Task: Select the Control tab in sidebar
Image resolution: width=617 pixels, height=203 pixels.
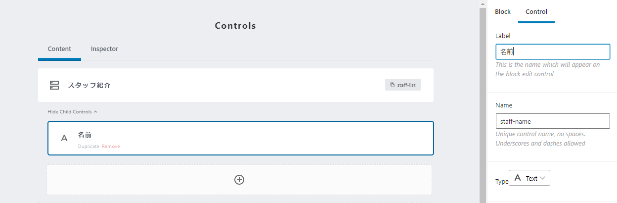Action: click(536, 12)
